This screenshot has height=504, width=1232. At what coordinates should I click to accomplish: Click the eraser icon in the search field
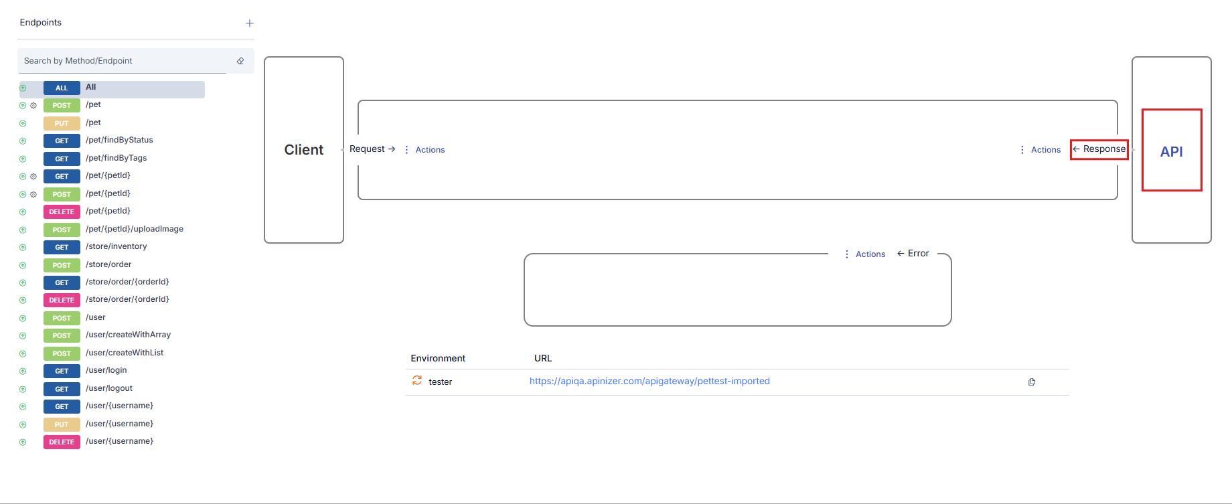(240, 61)
